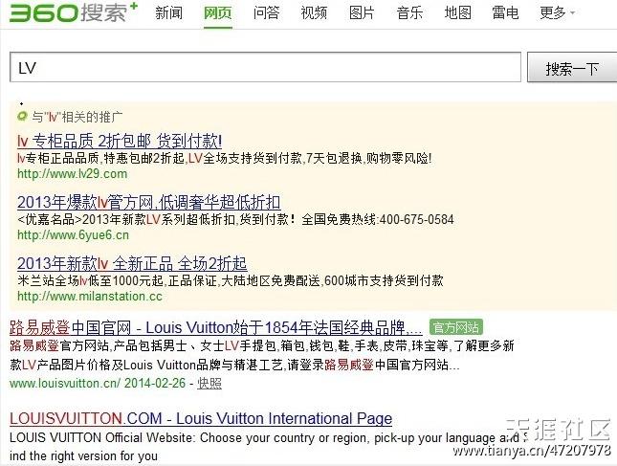
Task: Click description 米兰站全场lv低至1000元起
Action: click(x=90, y=280)
